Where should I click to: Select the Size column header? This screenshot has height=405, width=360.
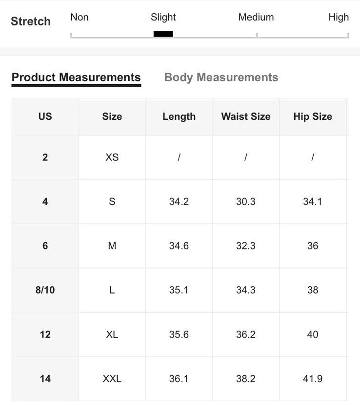[112, 117]
